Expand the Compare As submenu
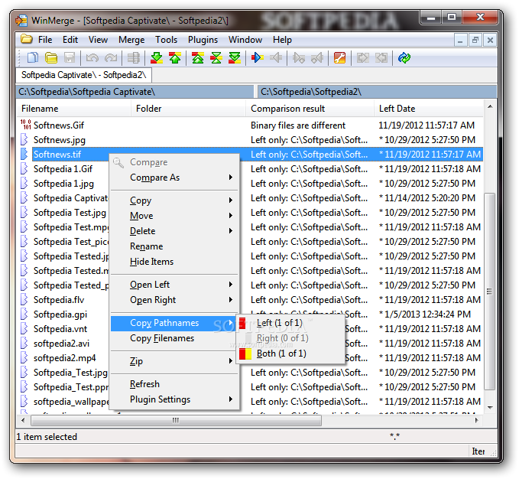The height and width of the screenshot is (479, 519). [x=174, y=178]
